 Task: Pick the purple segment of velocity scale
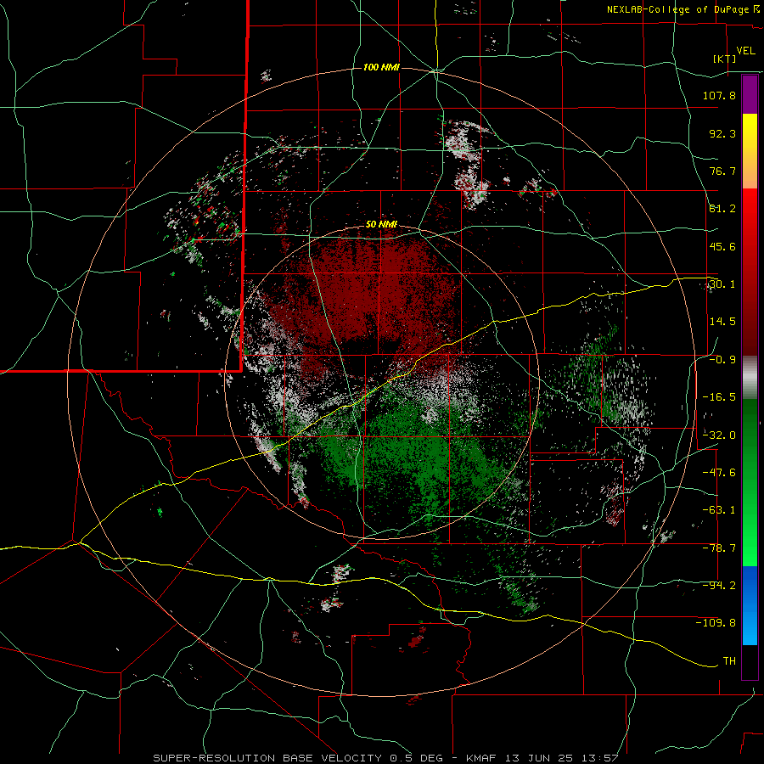click(750, 94)
